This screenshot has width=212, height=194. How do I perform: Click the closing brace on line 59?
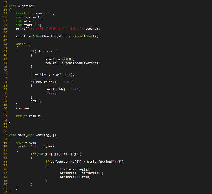(17, 105)
